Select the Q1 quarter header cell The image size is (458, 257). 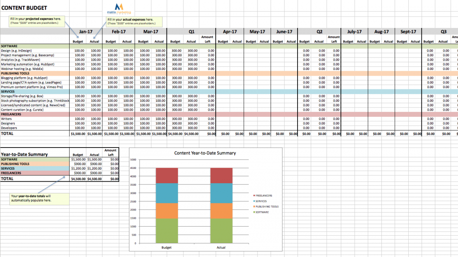pyautogui.click(x=191, y=32)
